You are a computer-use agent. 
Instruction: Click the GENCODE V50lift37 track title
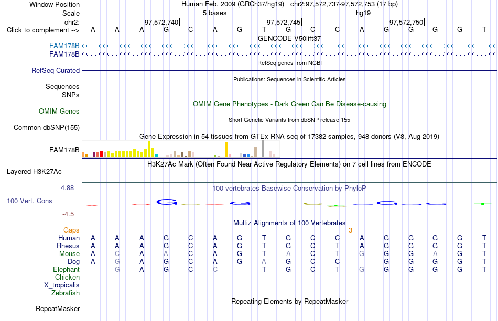pos(289,38)
